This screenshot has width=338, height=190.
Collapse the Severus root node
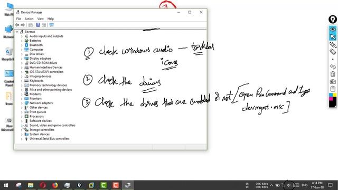pos(17,32)
